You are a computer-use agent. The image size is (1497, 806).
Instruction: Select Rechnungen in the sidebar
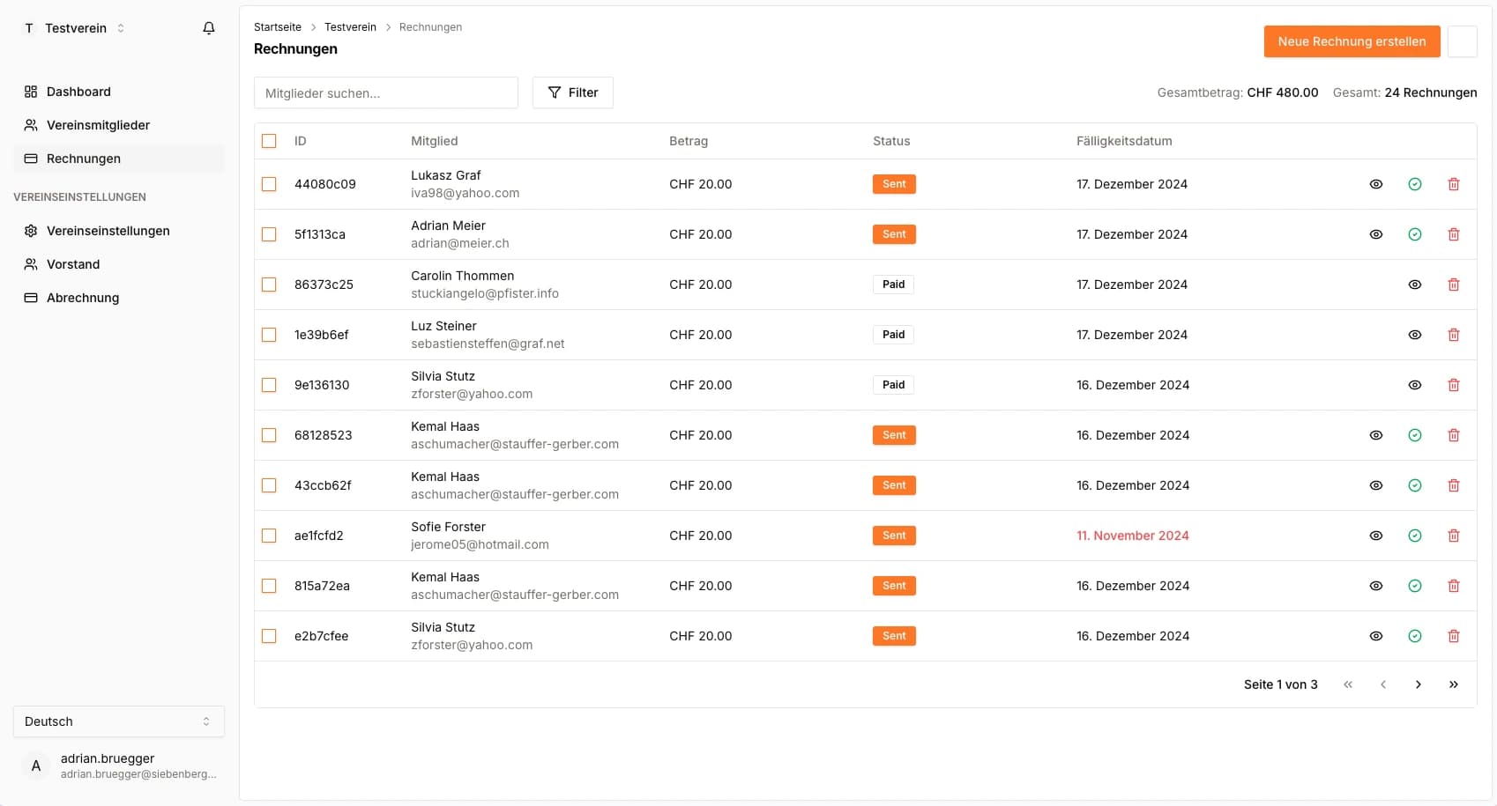coord(119,159)
